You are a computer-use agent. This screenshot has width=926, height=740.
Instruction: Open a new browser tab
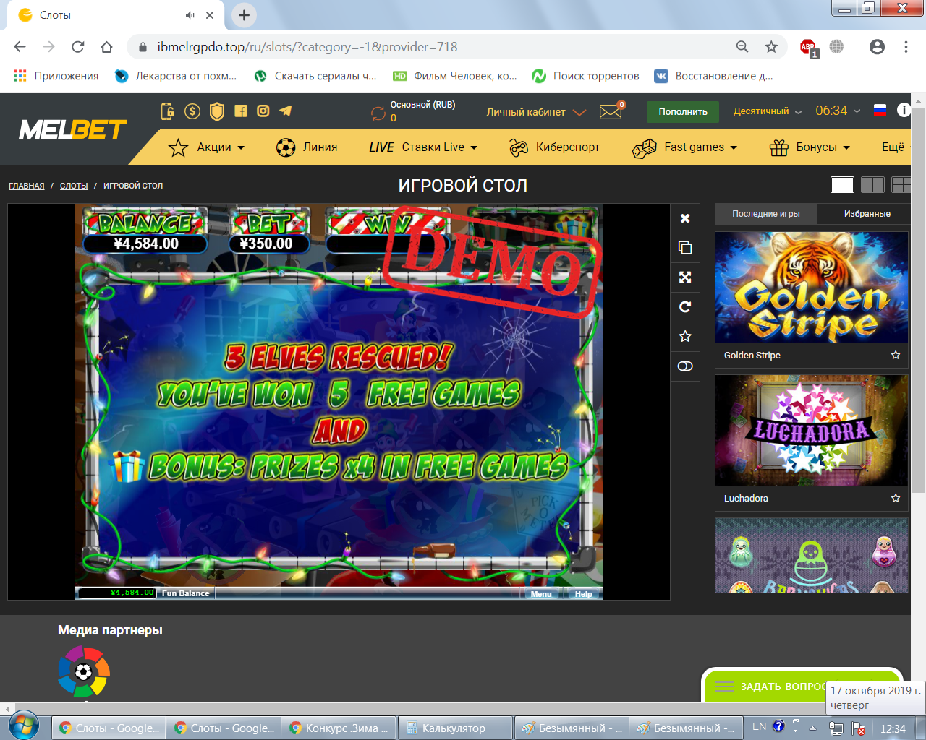245,15
